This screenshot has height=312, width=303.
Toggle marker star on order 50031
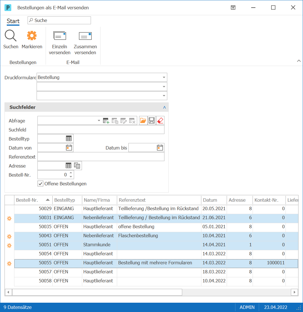9,218
